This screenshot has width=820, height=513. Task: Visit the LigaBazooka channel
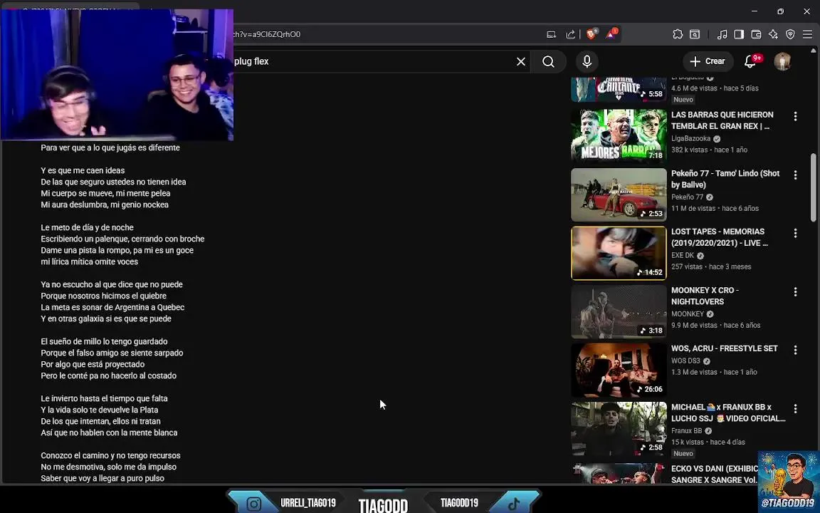coord(691,139)
